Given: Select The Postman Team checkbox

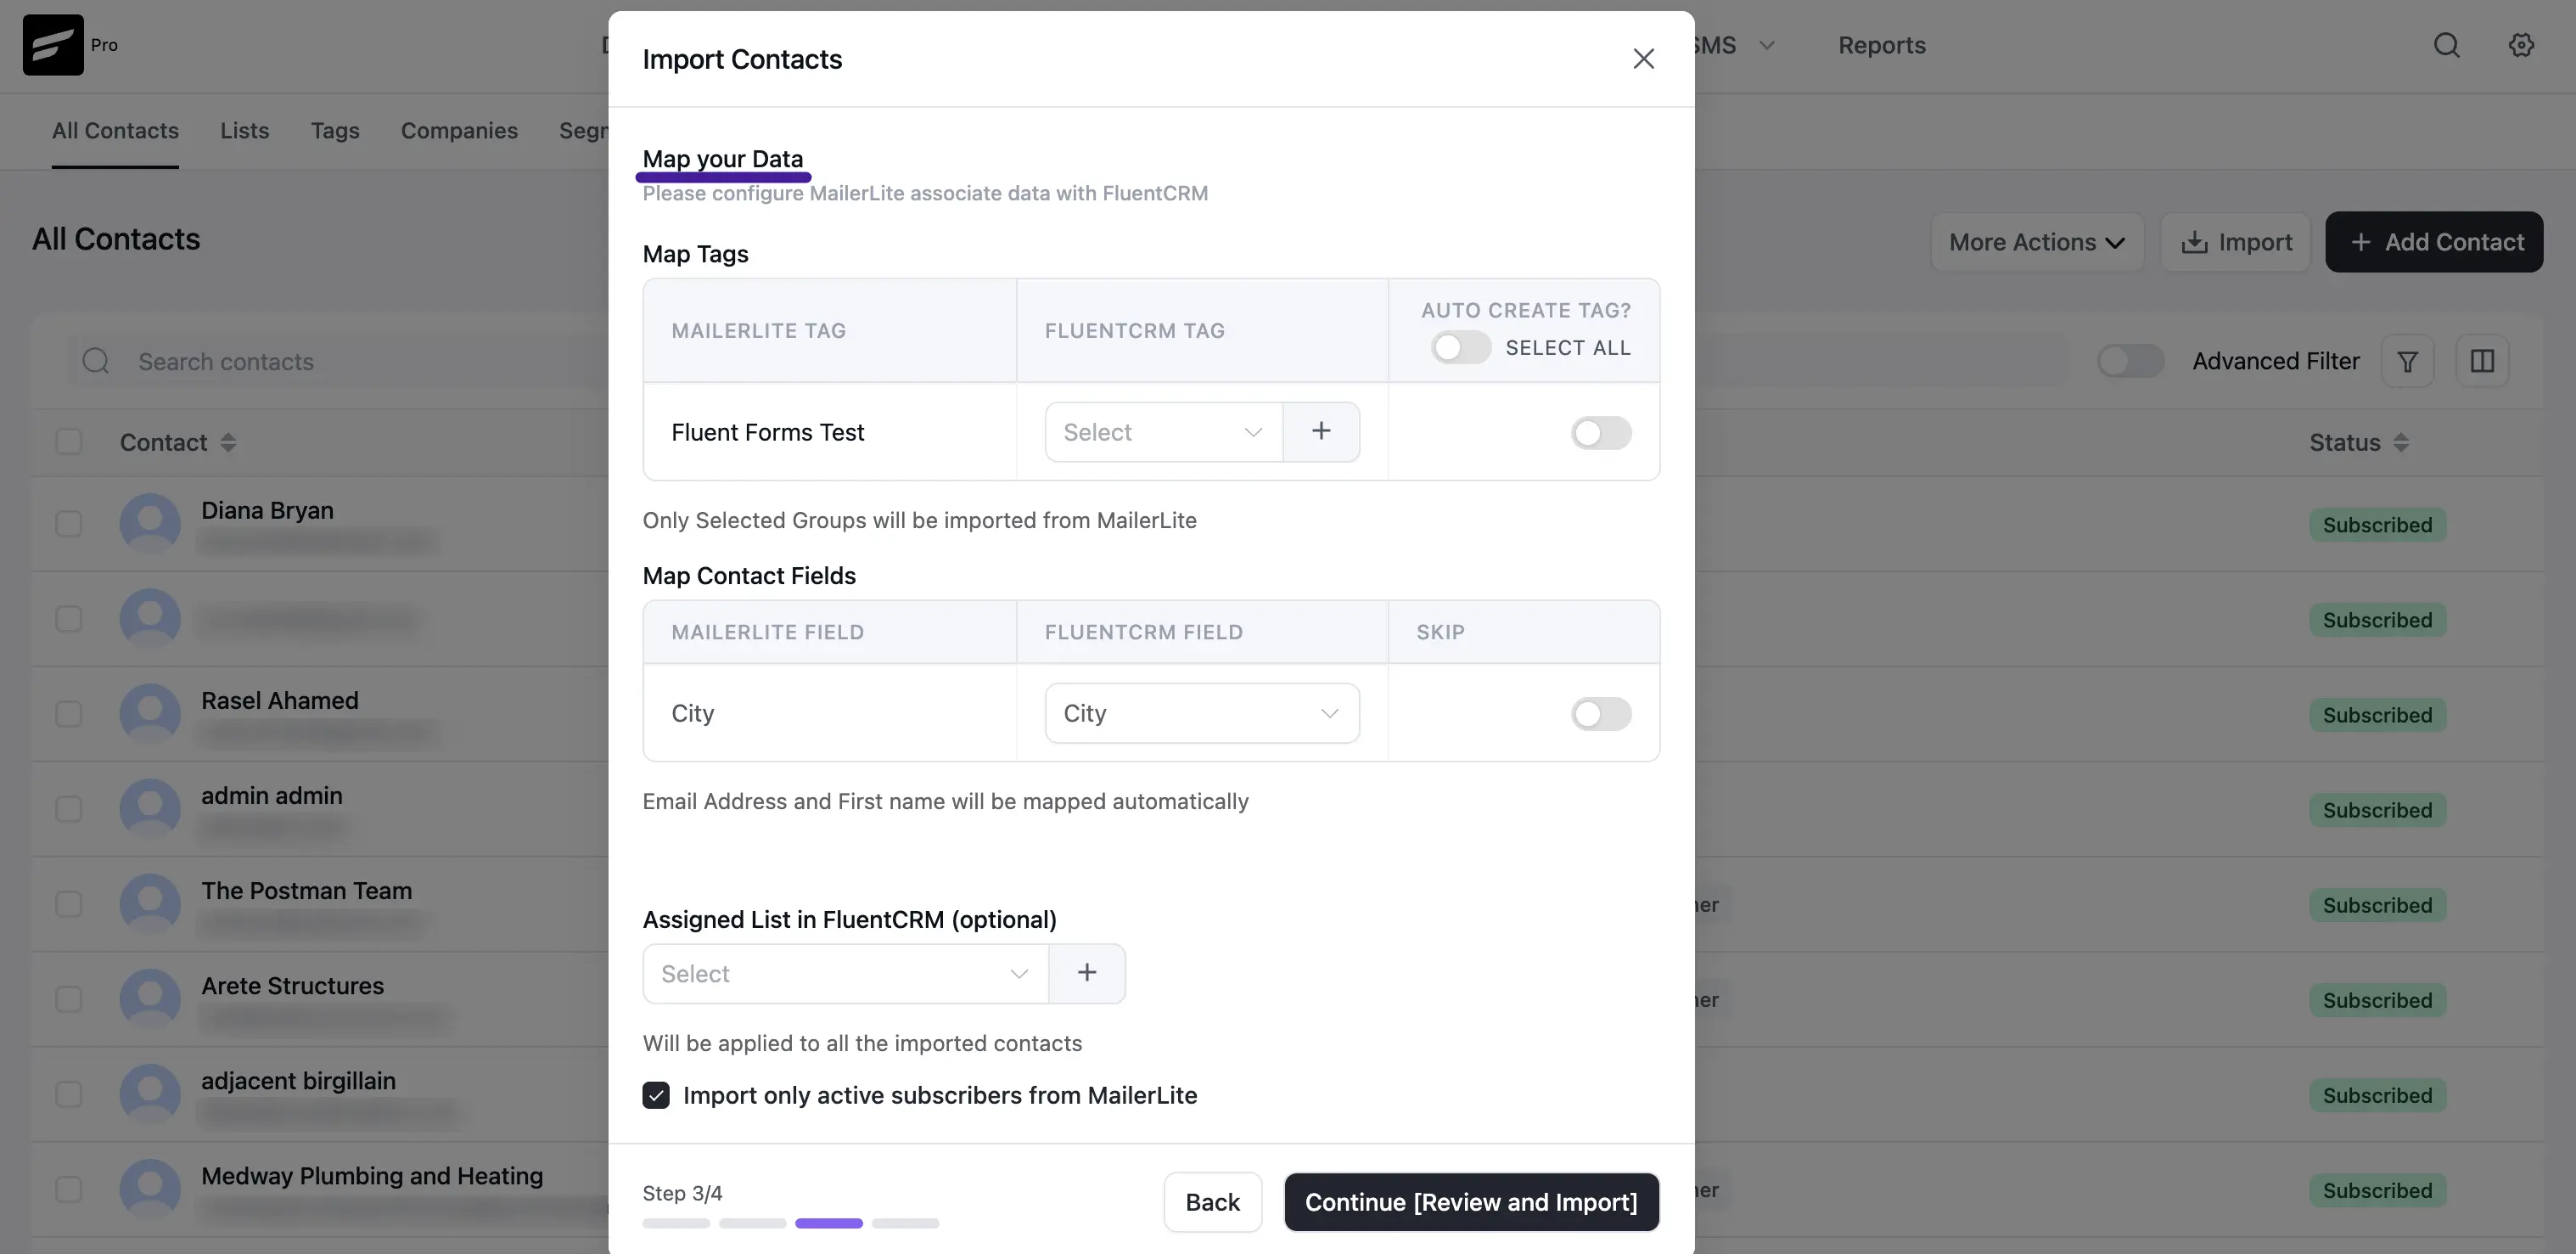Looking at the screenshot, I should click(69, 903).
